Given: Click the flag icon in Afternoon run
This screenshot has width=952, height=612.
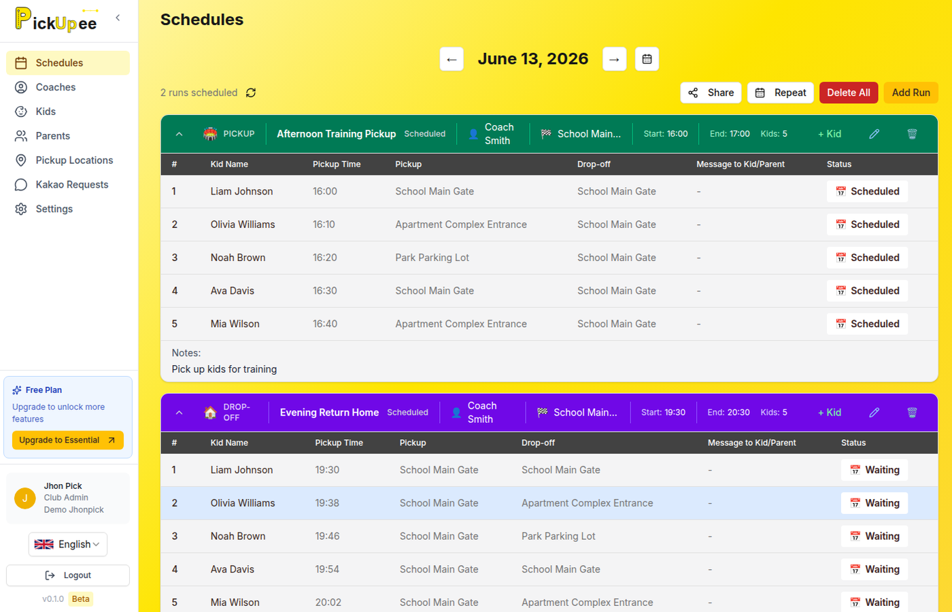Looking at the screenshot, I should point(546,134).
